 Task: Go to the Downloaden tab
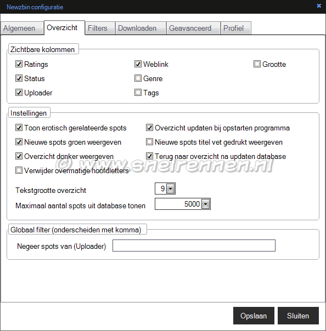pyautogui.click(x=140, y=28)
